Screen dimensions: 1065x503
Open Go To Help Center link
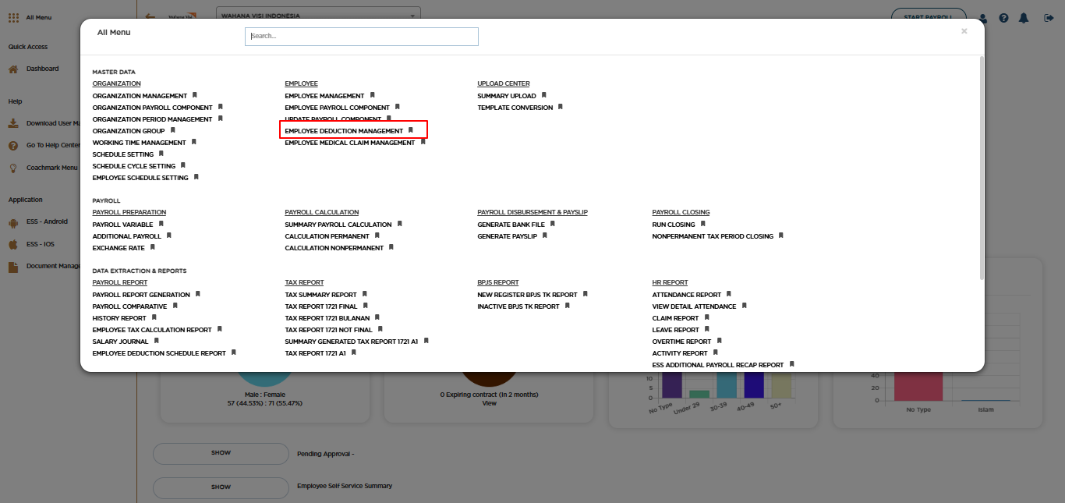pyautogui.click(x=53, y=145)
